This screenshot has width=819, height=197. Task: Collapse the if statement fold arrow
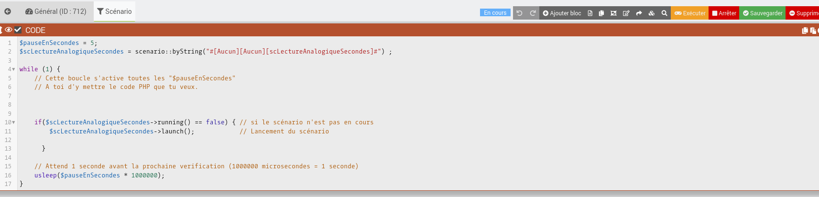pos(13,122)
